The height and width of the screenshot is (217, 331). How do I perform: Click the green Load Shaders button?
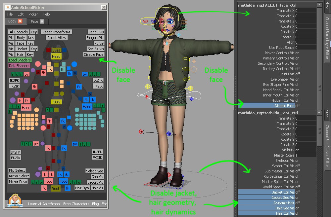coord(20,60)
